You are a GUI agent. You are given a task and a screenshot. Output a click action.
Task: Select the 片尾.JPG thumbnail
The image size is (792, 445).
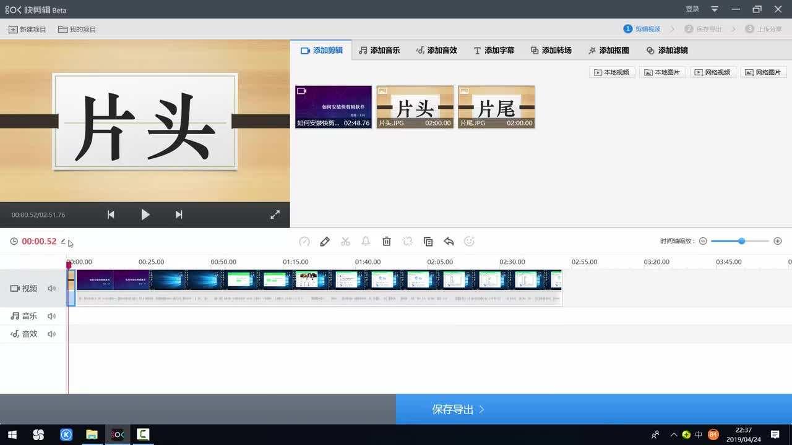pos(496,106)
